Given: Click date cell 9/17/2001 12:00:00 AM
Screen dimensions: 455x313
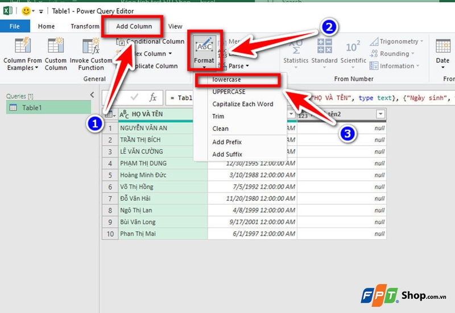Looking at the screenshot, I should pos(253,222).
